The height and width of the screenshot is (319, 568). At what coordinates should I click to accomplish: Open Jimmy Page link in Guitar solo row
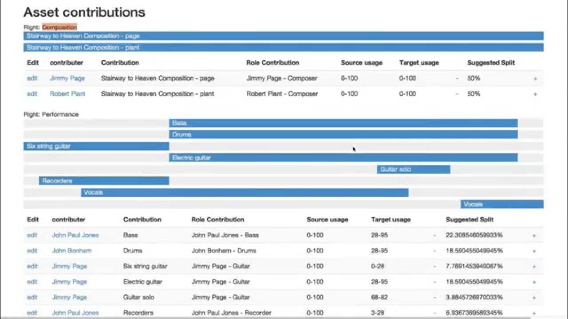69,297
